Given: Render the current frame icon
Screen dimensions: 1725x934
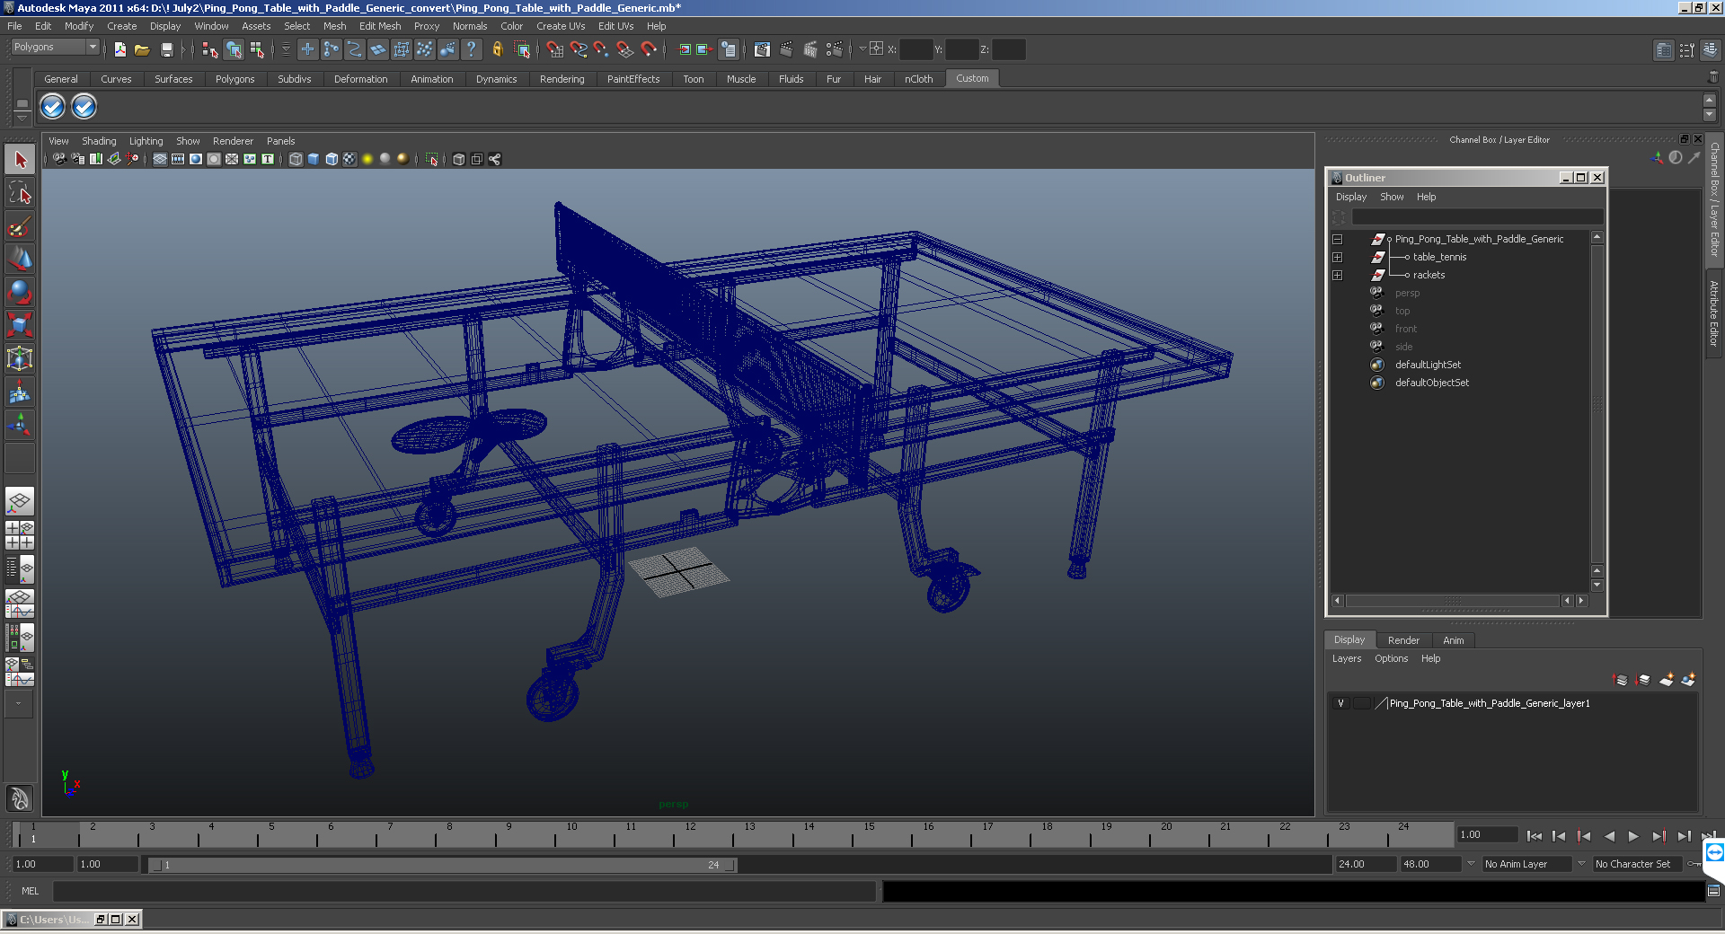Looking at the screenshot, I should [x=786, y=49].
